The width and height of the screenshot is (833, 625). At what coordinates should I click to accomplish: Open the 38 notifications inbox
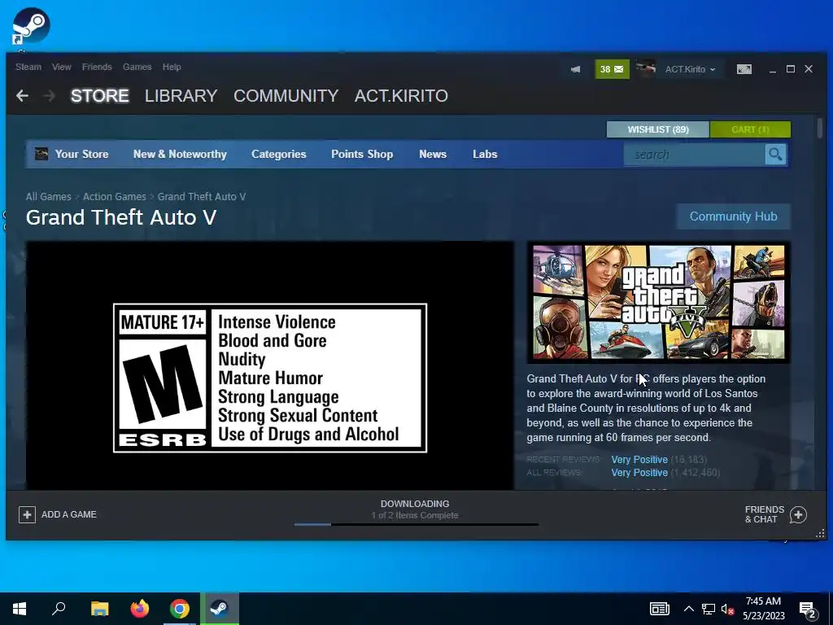click(x=612, y=69)
